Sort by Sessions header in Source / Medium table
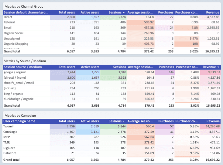223x165 pixels. click(x=120, y=67)
